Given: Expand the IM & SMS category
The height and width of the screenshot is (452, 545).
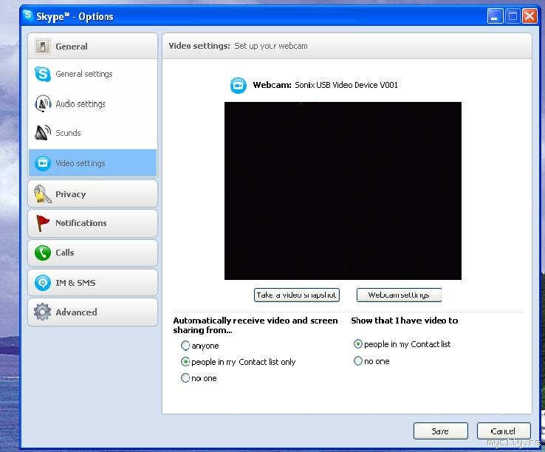Looking at the screenshot, I should [92, 283].
